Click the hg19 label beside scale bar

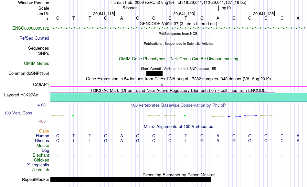click(226, 8)
